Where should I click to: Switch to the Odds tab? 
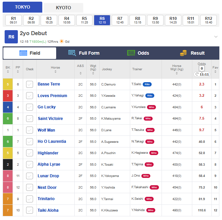point(138,53)
